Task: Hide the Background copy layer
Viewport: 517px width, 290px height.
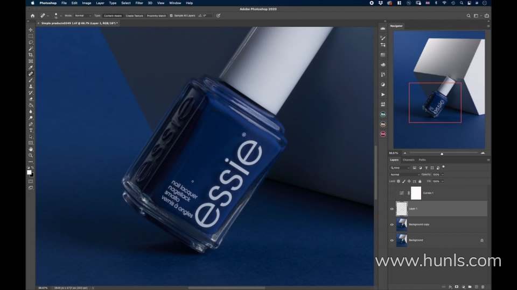Action: coord(392,224)
